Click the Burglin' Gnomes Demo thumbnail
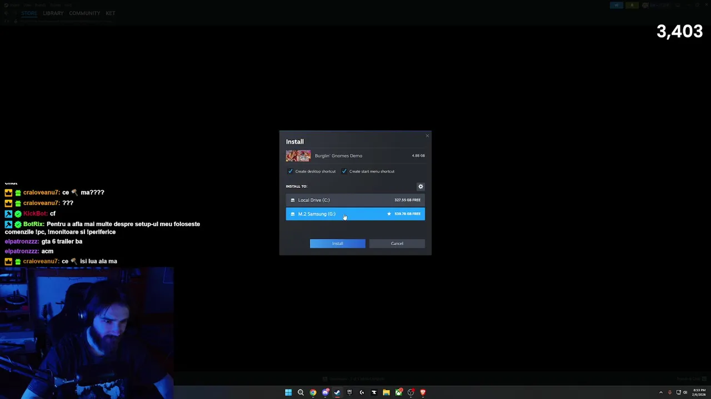 click(298, 156)
